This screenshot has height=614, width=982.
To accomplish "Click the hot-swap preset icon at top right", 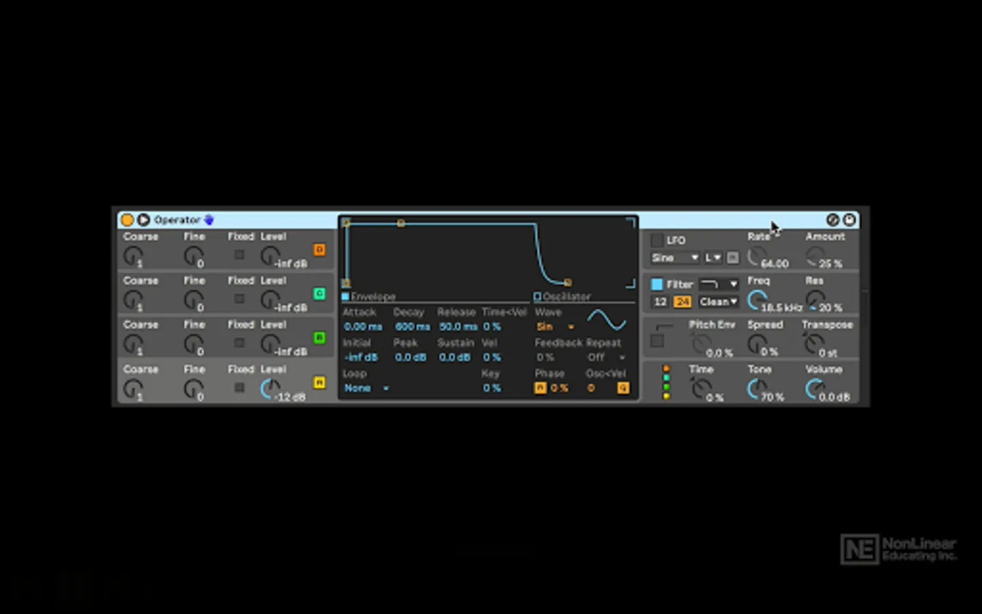I will click(833, 220).
